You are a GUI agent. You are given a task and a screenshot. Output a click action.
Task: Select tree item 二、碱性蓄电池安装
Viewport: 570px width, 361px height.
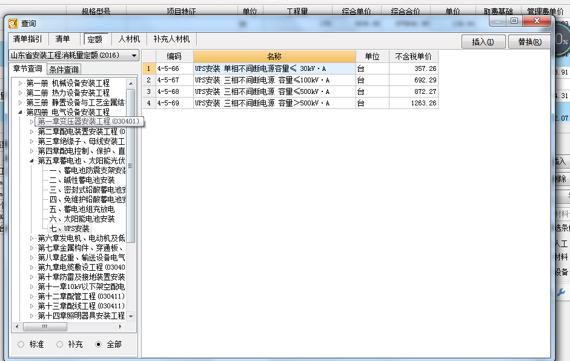[x=82, y=180]
